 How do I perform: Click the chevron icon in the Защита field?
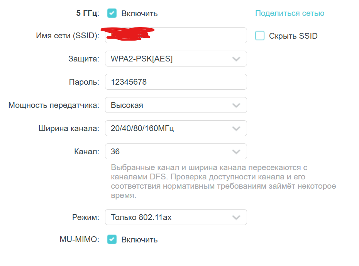[236, 59]
